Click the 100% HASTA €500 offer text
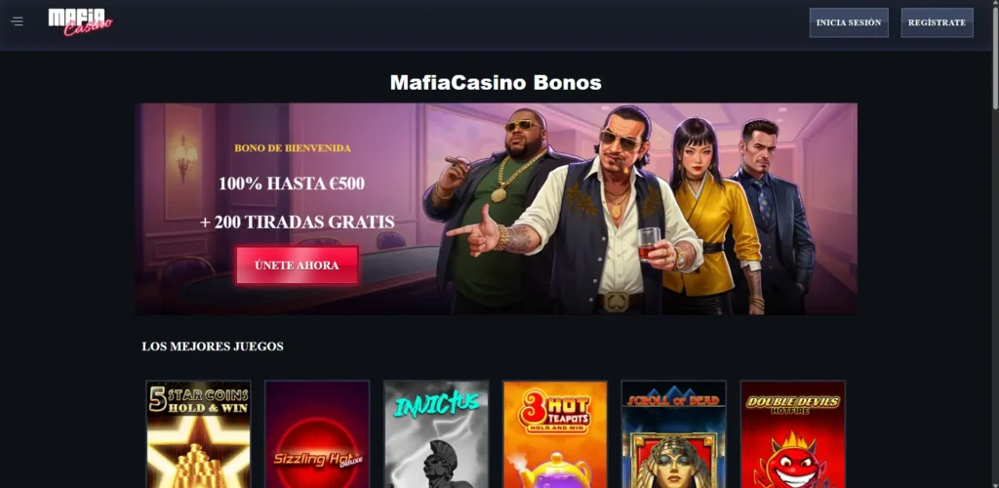 tap(292, 184)
